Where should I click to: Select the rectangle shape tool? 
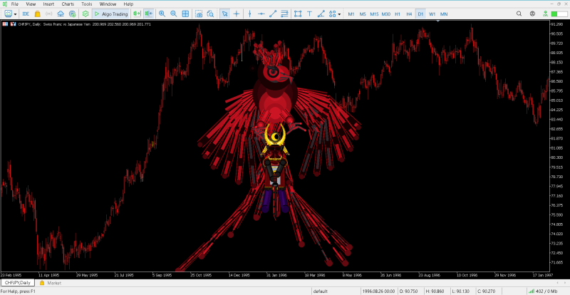pos(298,14)
